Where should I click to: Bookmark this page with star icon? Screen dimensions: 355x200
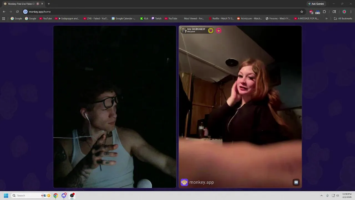pos(302,12)
